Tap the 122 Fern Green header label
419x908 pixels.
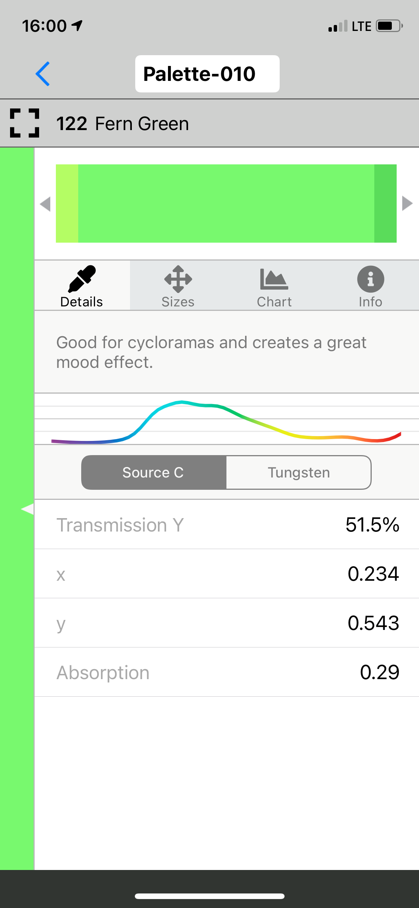(123, 123)
